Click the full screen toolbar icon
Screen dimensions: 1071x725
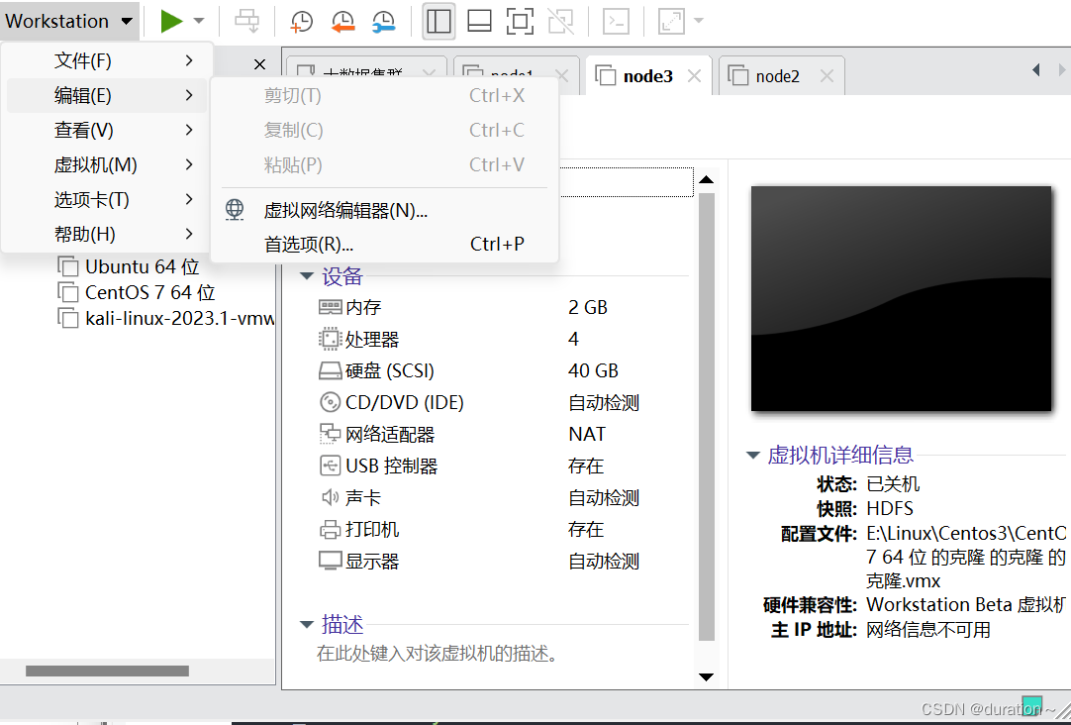pos(521,20)
